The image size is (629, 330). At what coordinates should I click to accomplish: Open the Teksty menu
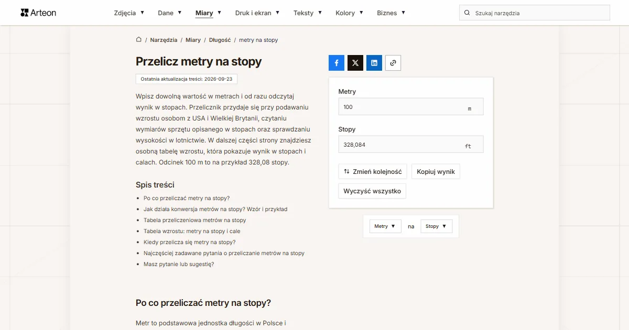pyautogui.click(x=308, y=13)
